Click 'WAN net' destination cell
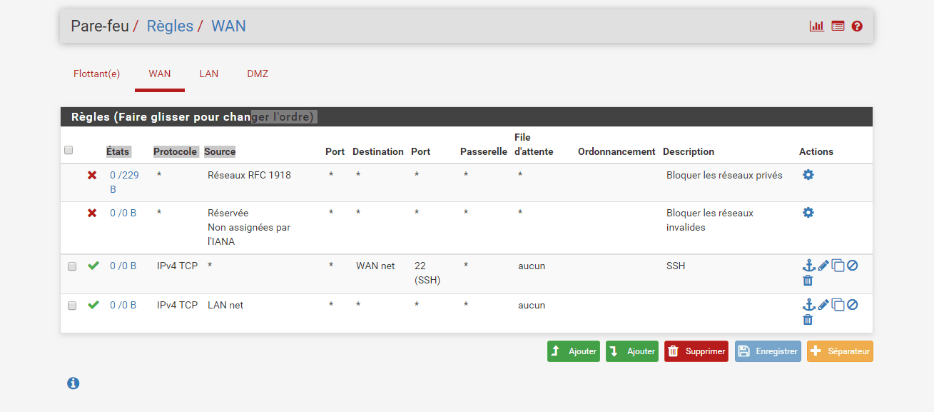The image size is (934, 412). coord(375,266)
